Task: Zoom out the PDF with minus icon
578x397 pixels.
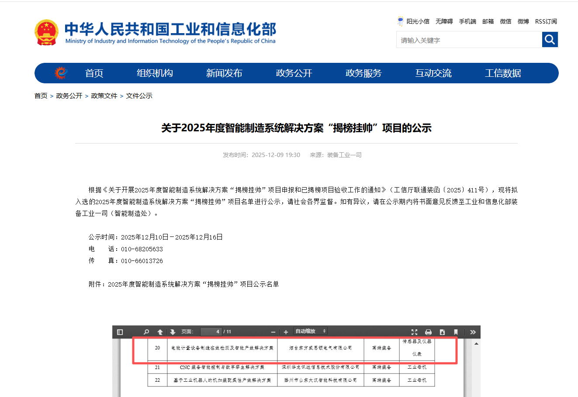Action: (x=273, y=332)
